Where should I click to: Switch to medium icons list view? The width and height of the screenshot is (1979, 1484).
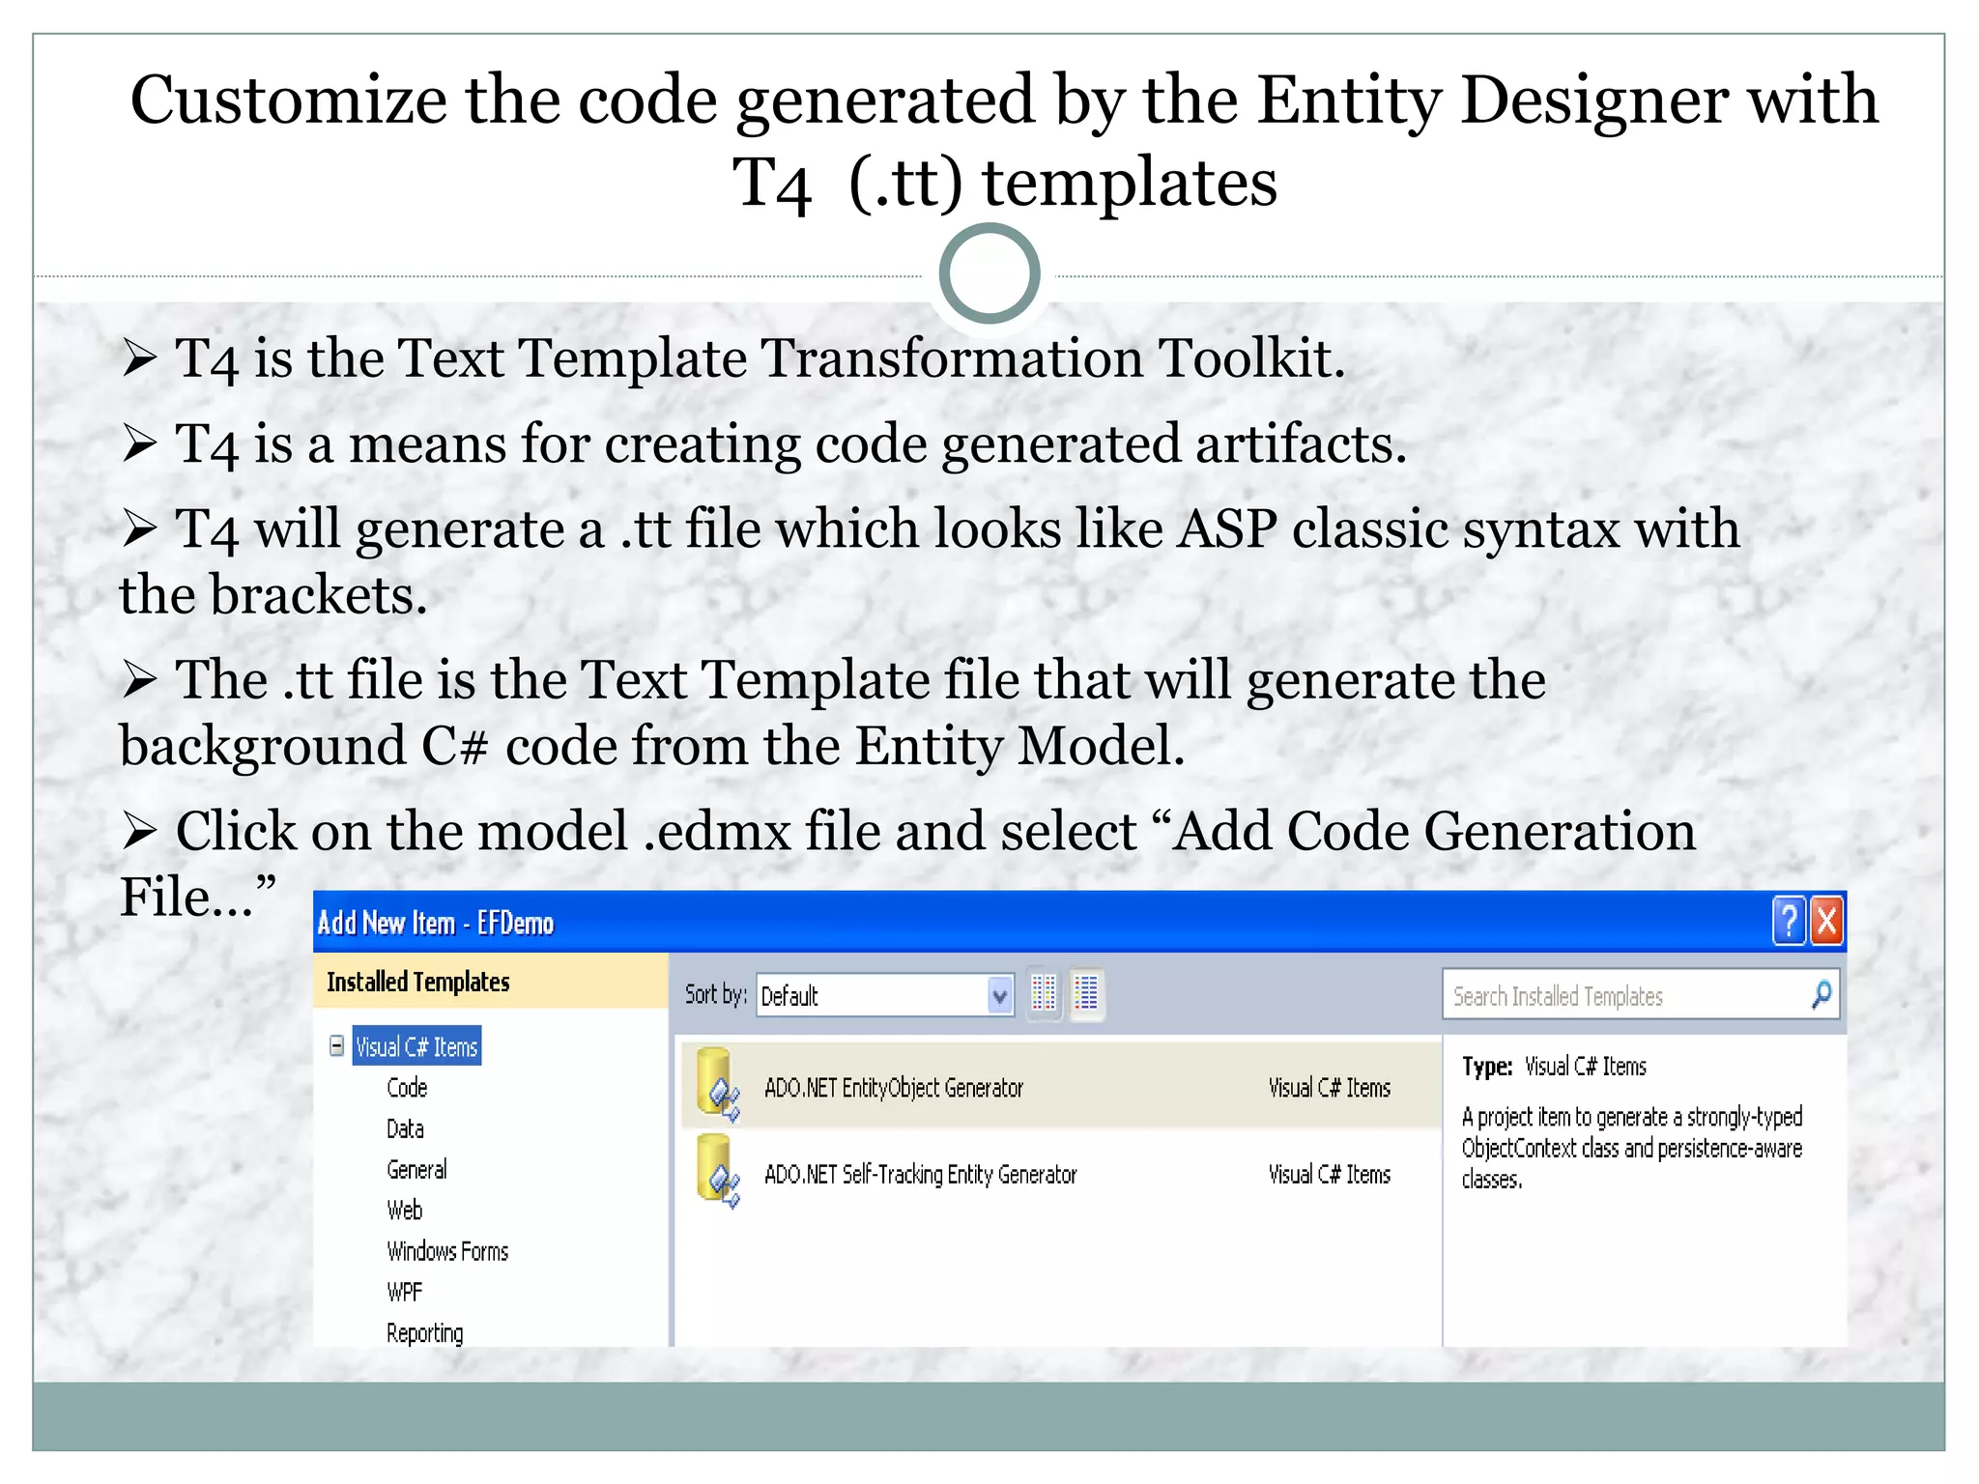coord(1086,994)
